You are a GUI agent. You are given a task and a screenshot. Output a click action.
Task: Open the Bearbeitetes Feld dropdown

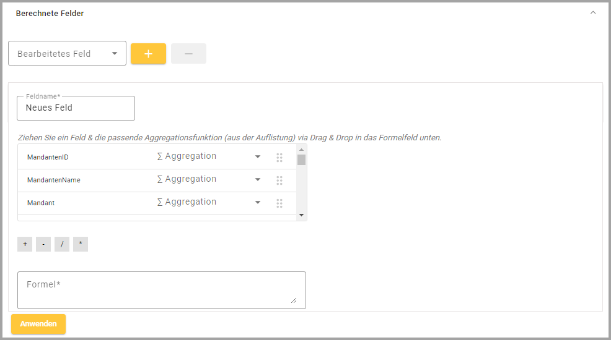67,54
